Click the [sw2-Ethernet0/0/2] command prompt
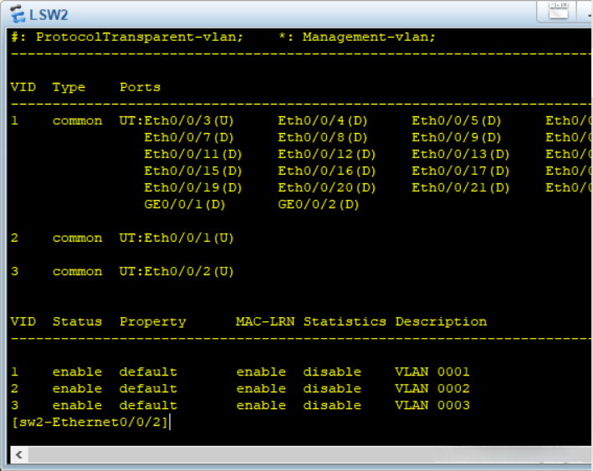This screenshot has width=593, height=471. point(90,422)
